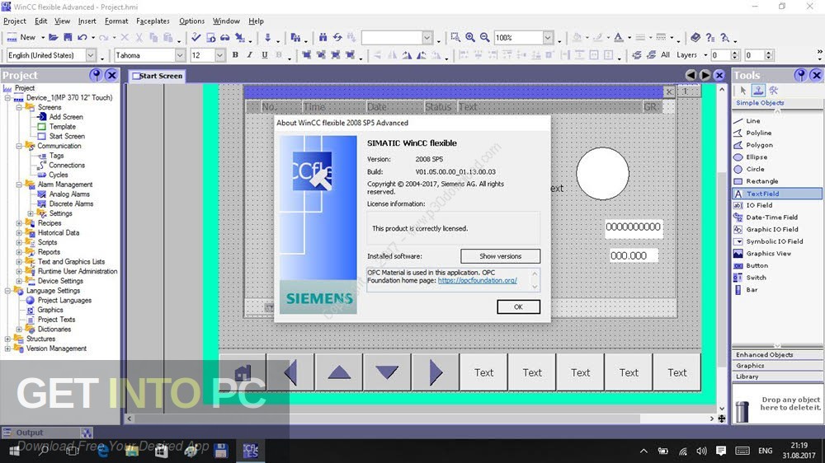Select the pointer selection tool in Tools
This screenshot has width=825, height=463.
[743, 91]
